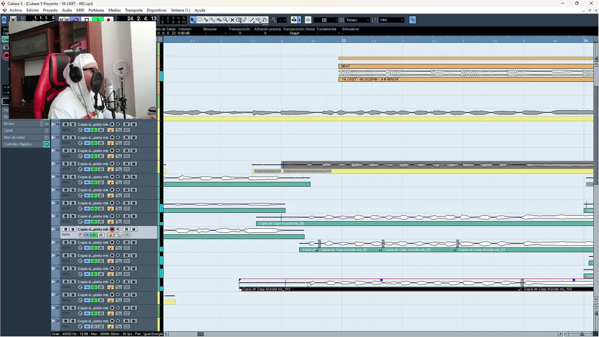
Task: Toggle the color snap button in toolbar
Action: [x=308, y=20]
